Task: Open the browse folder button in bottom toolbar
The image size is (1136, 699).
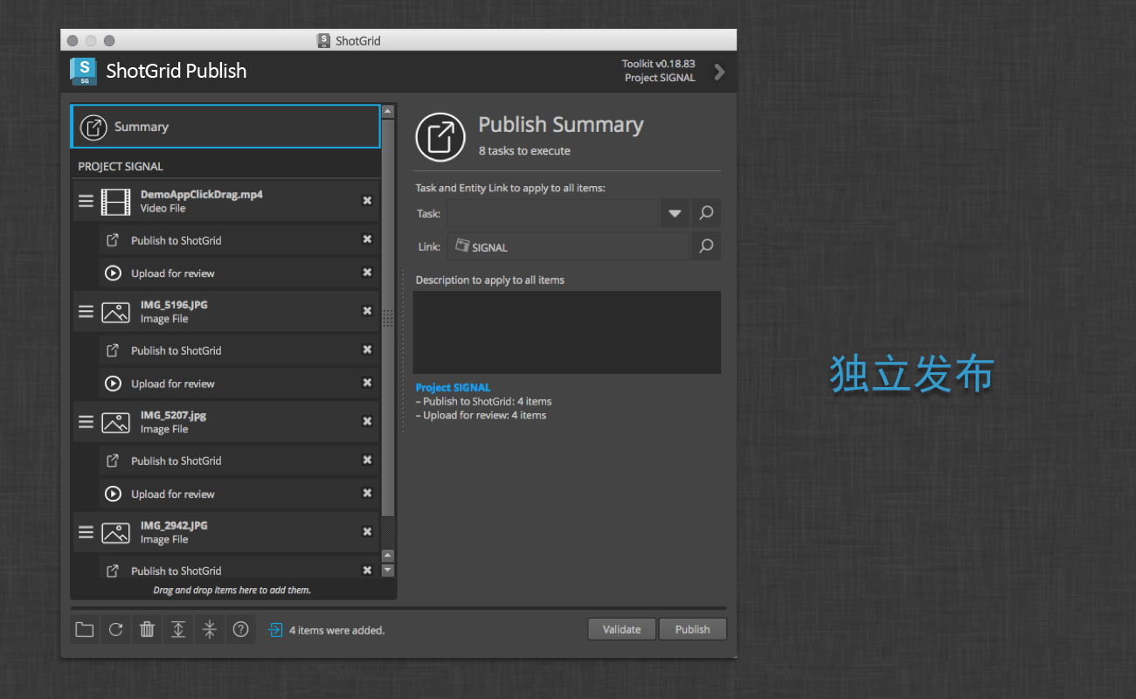Action: (x=84, y=629)
